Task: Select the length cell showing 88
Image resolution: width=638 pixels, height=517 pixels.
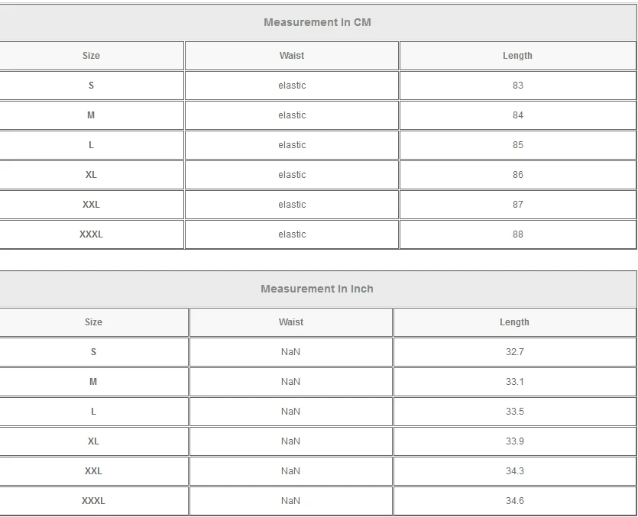Action: tap(517, 234)
